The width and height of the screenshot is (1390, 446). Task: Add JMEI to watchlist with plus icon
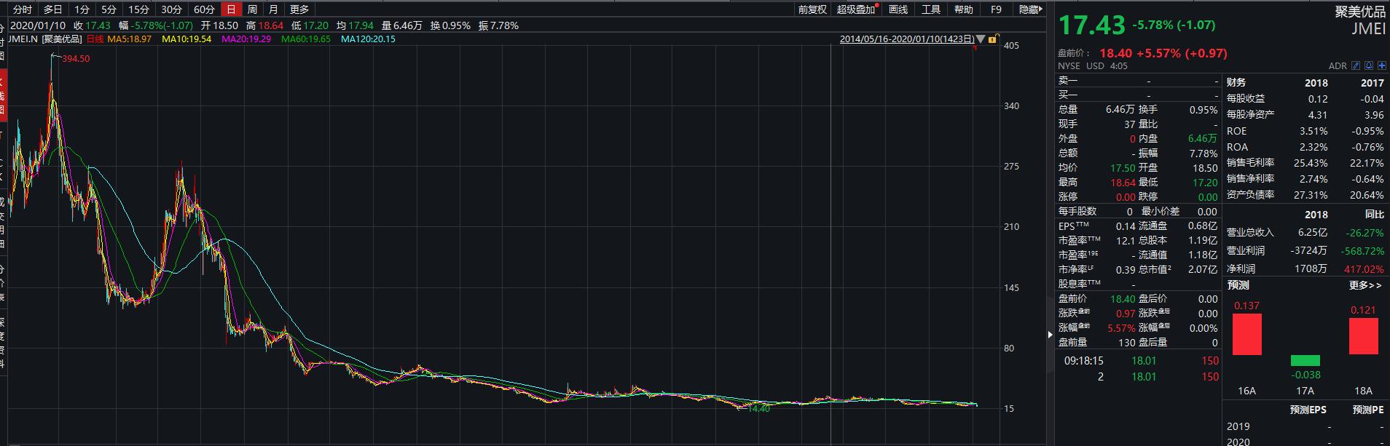(1381, 65)
